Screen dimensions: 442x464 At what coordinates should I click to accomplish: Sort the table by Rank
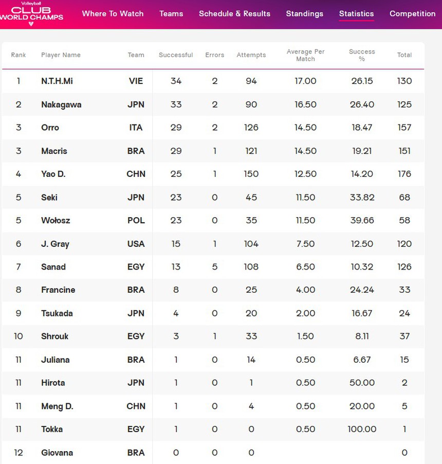[19, 55]
